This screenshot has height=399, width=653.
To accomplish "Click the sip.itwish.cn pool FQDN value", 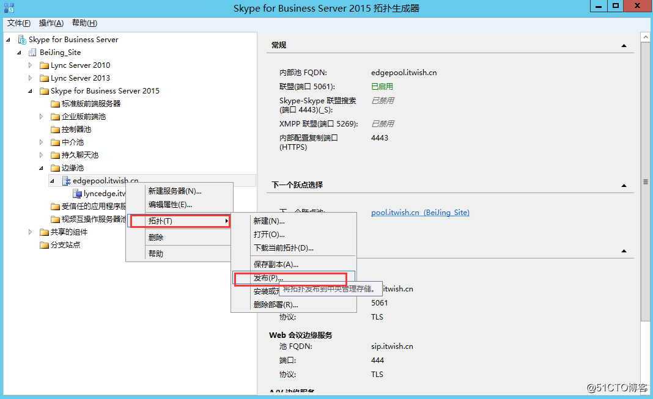I will click(x=392, y=346).
